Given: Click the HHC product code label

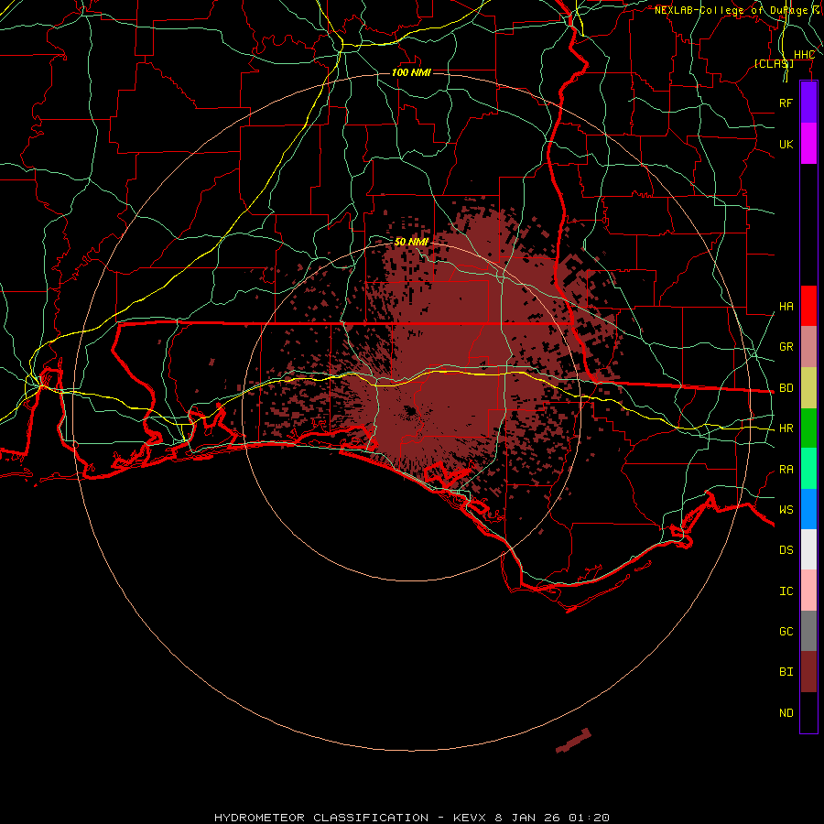Looking at the screenshot, I should (x=804, y=55).
